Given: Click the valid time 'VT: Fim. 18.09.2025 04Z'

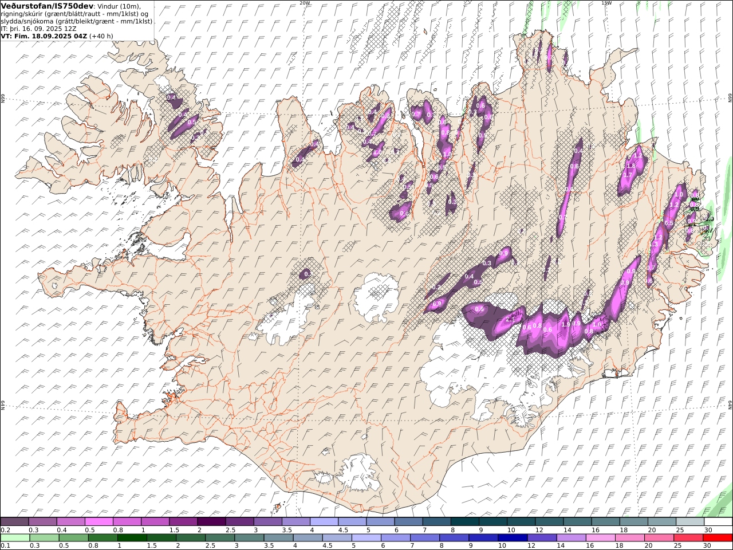Looking at the screenshot, I should click(44, 36).
